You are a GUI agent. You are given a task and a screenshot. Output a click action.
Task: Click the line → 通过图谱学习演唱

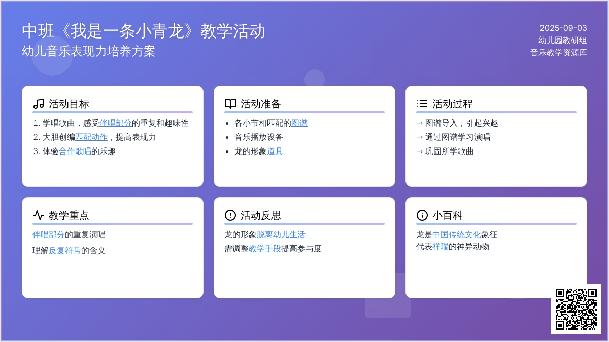[x=453, y=137]
